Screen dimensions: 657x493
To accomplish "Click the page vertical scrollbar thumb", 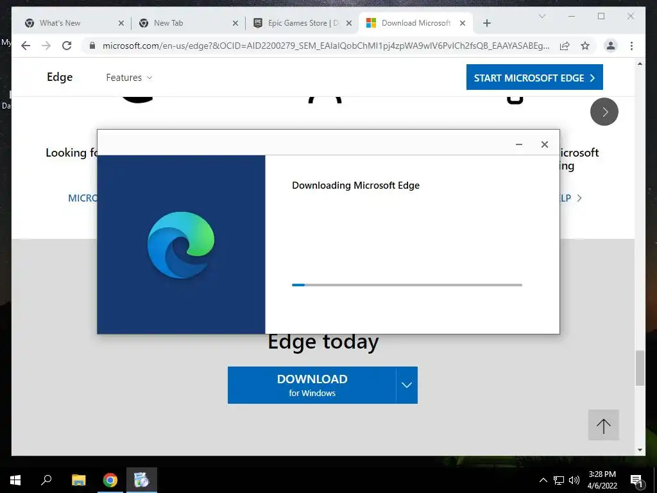I will [x=640, y=368].
